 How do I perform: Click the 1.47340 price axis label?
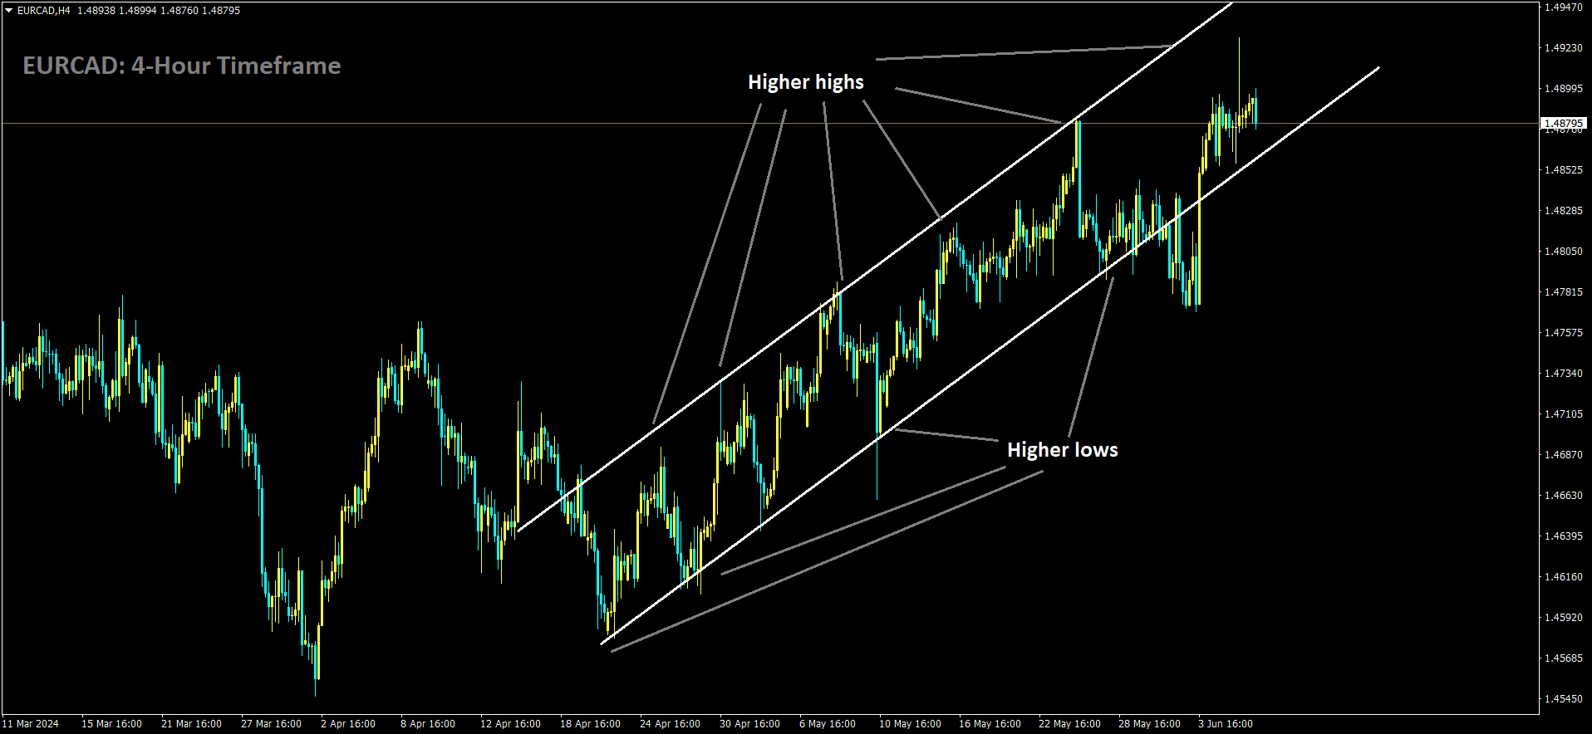[x=1563, y=373]
